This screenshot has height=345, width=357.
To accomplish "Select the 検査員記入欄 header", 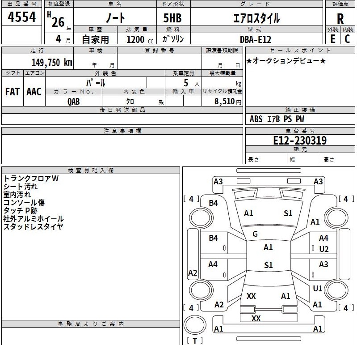I will tap(91, 170).
